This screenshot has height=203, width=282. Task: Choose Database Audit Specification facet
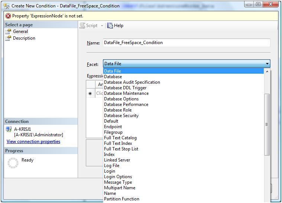(x=184, y=82)
